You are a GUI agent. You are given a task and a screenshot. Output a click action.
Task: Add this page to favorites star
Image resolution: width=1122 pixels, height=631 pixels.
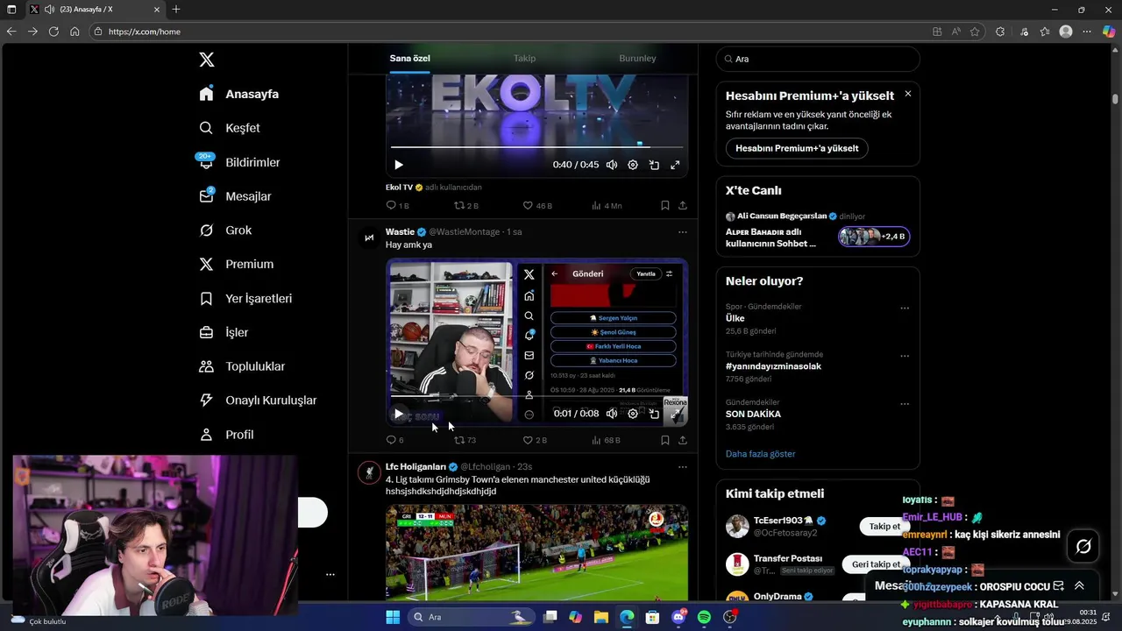(975, 32)
